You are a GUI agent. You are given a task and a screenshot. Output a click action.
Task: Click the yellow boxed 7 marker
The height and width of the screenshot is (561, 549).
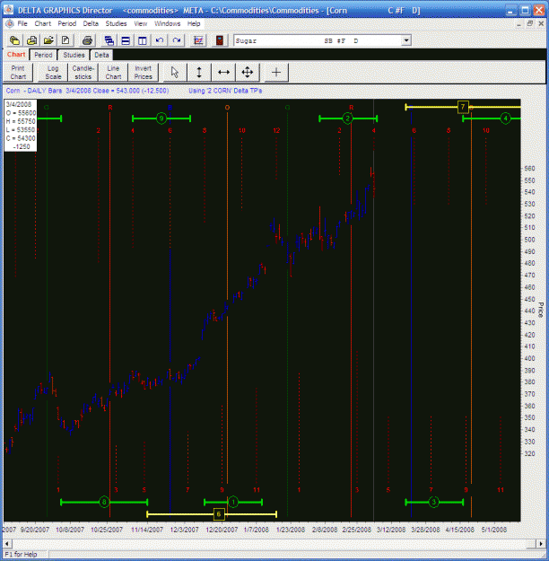[463, 107]
